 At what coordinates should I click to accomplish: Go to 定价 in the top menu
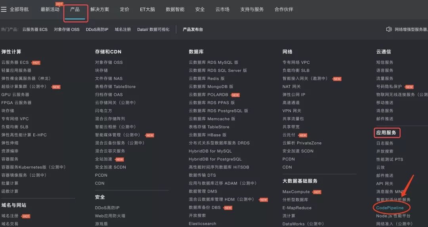tap(124, 9)
